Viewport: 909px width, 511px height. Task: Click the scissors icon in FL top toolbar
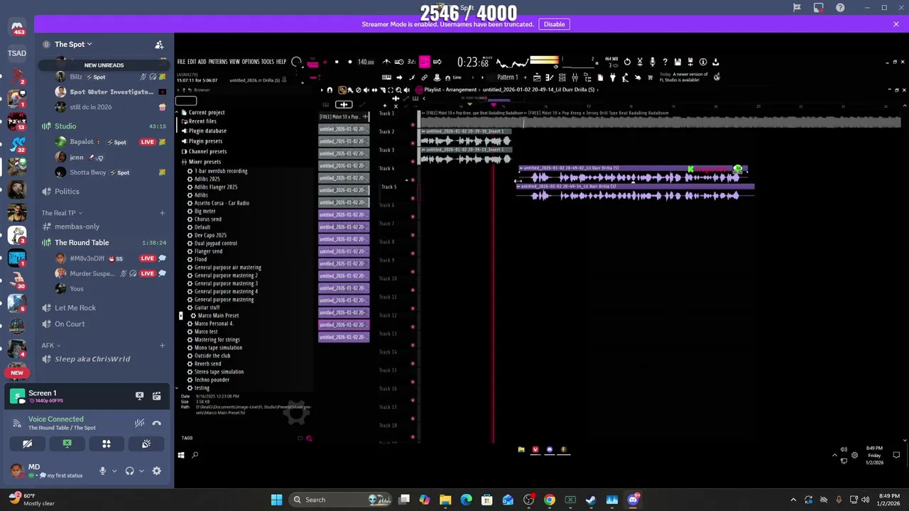pyautogui.click(x=640, y=62)
